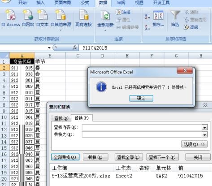The width and height of the screenshot is (212, 186).
Task: Sort descending Z to A
Action: (x=147, y=27)
